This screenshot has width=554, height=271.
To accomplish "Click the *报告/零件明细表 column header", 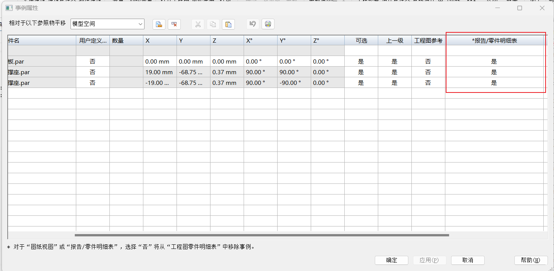I will (494, 40).
